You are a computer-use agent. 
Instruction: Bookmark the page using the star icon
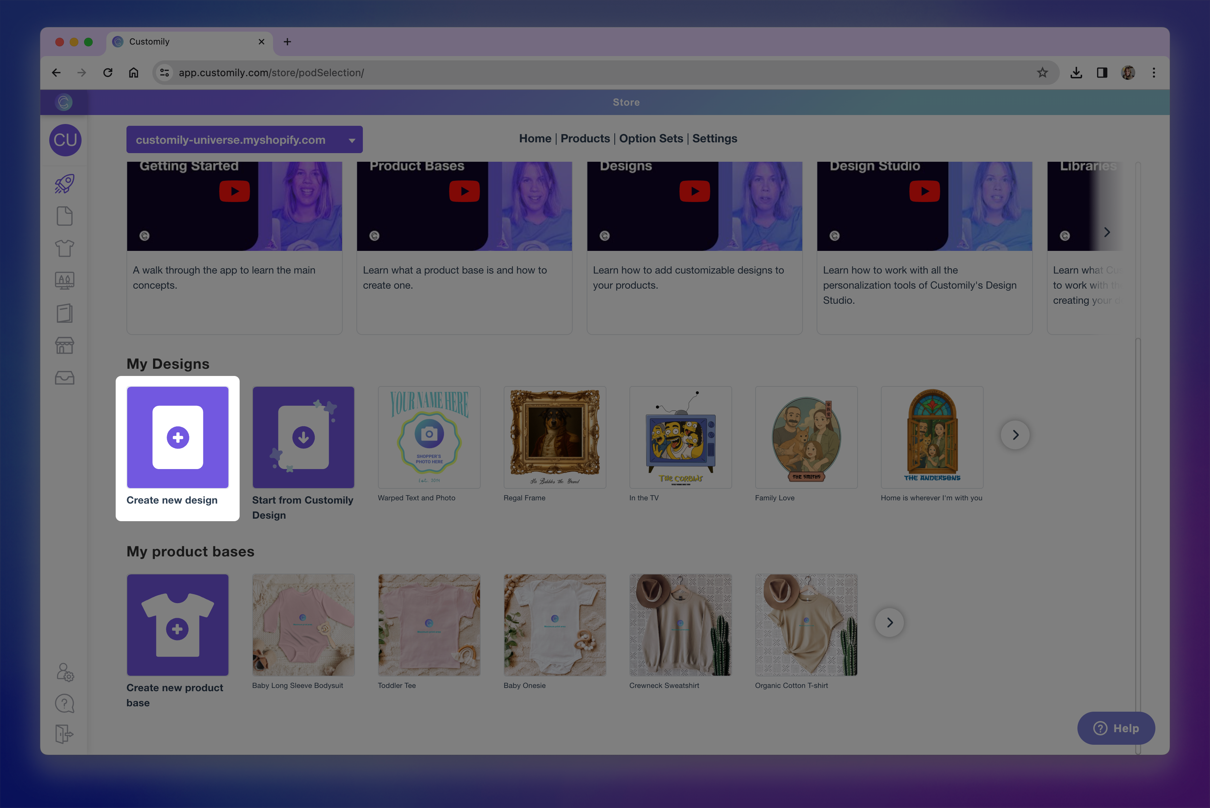coord(1043,73)
